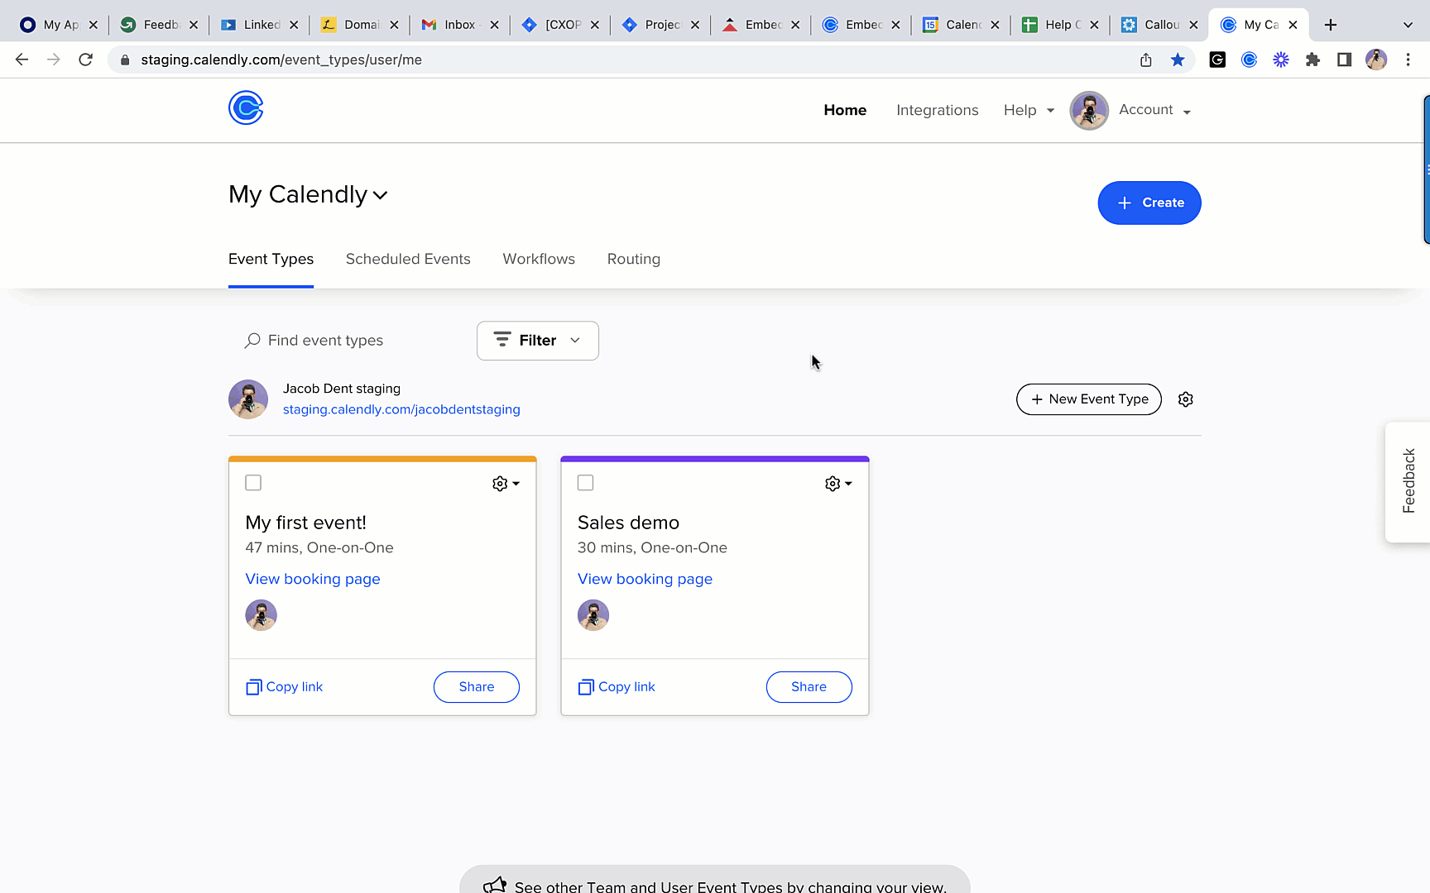Click the share page icon in address bar

pyautogui.click(x=1146, y=60)
